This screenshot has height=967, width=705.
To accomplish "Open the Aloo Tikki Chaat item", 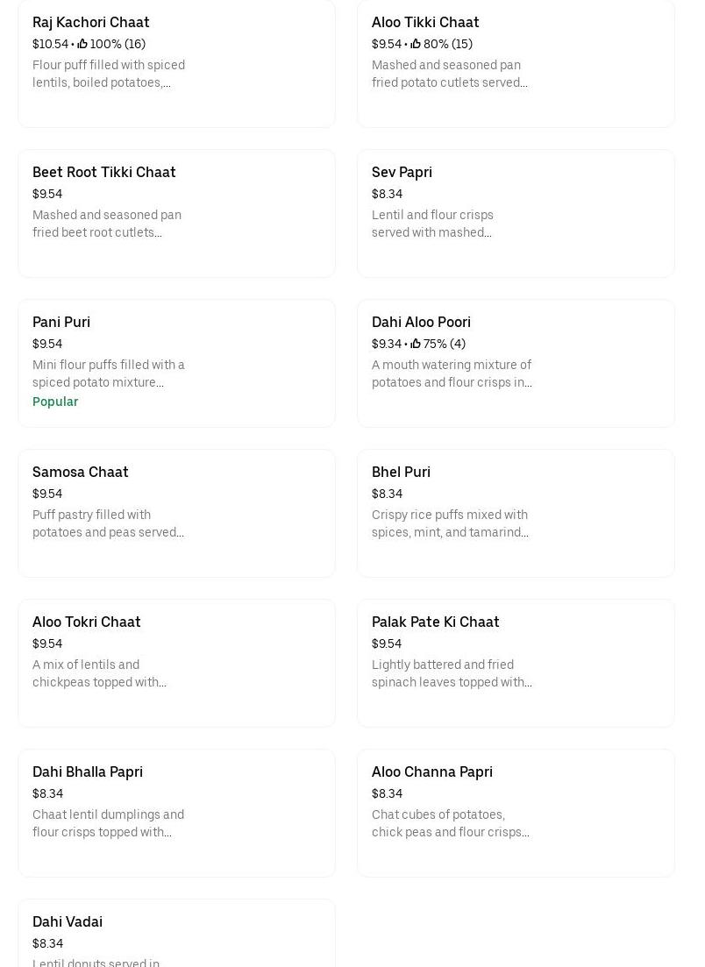I will tap(516, 63).
